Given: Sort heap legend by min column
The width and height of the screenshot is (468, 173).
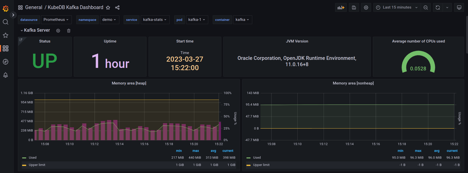Looking at the screenshot, I should point(179,151).
